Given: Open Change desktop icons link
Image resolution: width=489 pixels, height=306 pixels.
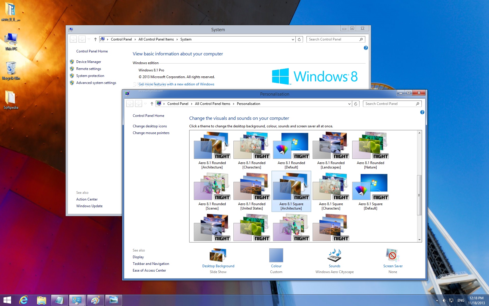Looking at the screenshot, I should coord(150,126).
